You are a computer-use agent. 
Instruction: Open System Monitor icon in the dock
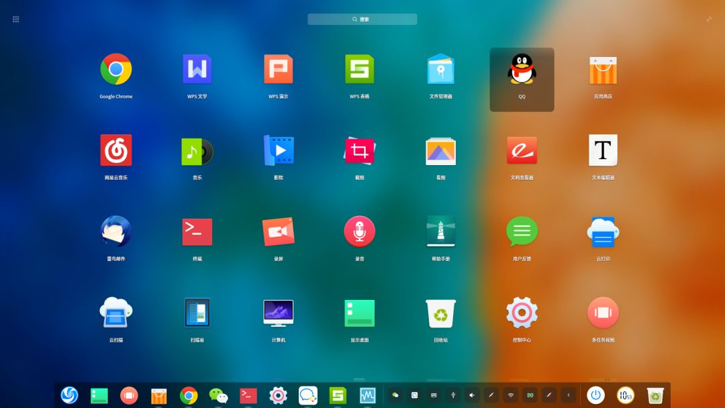tap(368, 395)
